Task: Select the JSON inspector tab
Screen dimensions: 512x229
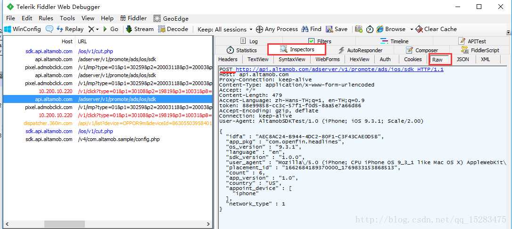Action: (462, 59)
